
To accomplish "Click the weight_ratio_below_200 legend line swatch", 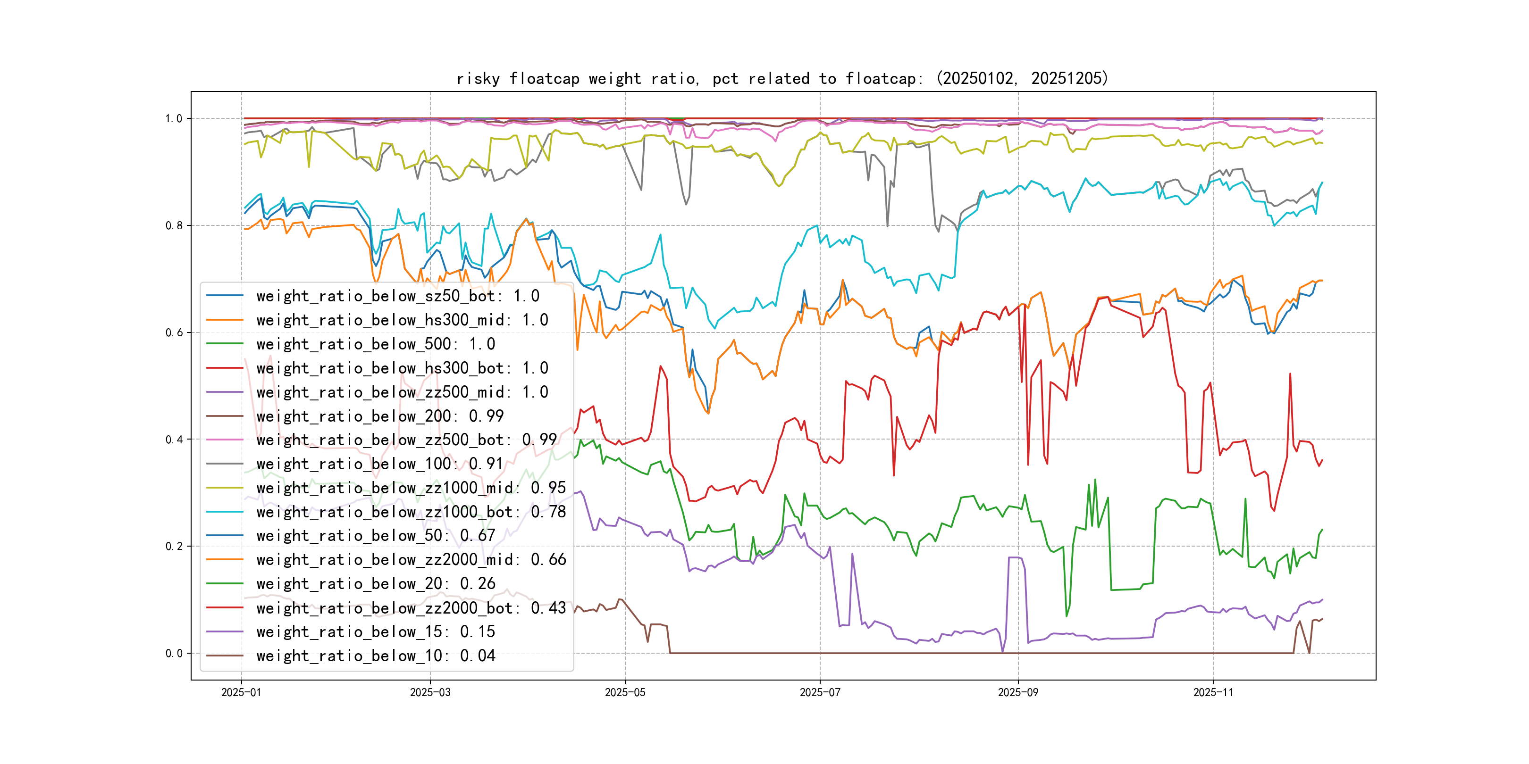I will tap(224, 416).
